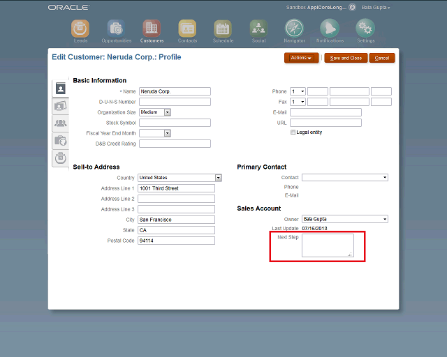Click the Sandbox AppICoreLong label

coord(316,8)
